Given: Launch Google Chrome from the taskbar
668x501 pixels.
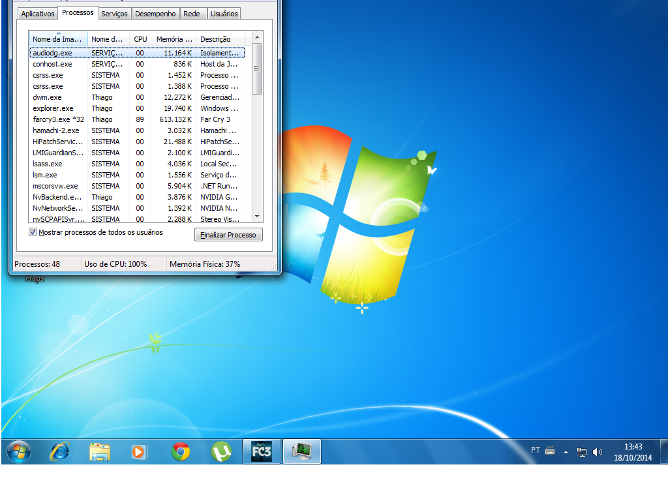Looking at the screenshot, I should tap(181, 451).
